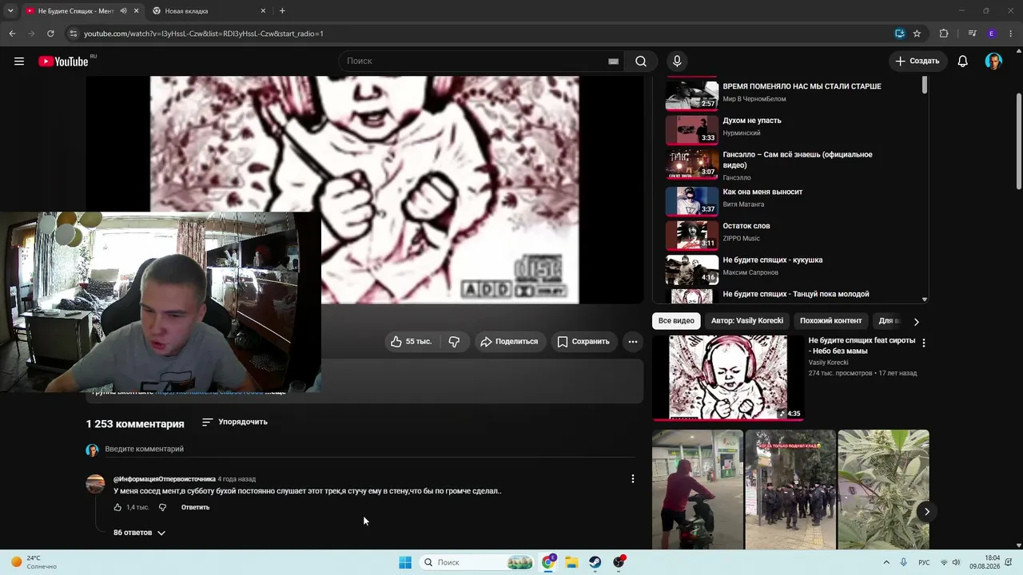Dislike the video
The width and height of the screenshot is (1023, 575).
(454, 342)
